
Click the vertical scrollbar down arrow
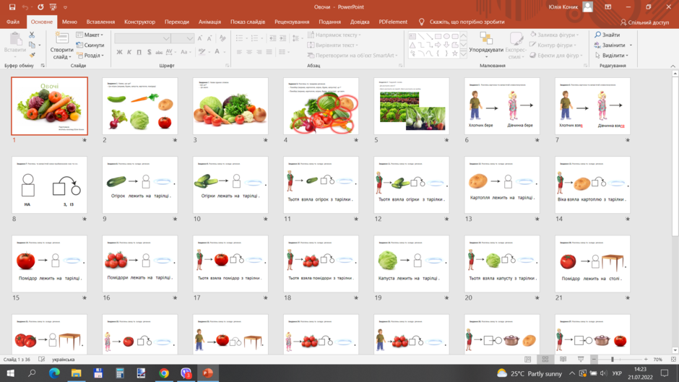[675, 350]
